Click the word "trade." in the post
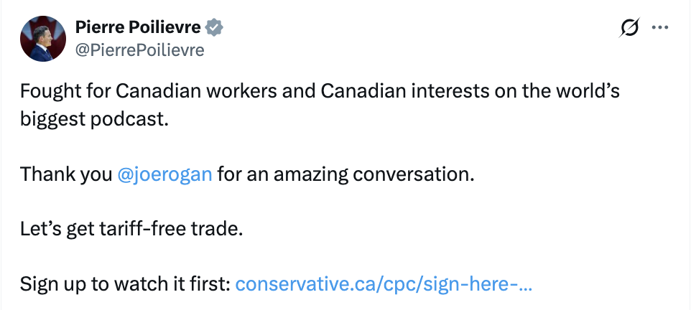Viewport: 691px width, 310px height. click(222, 230)
